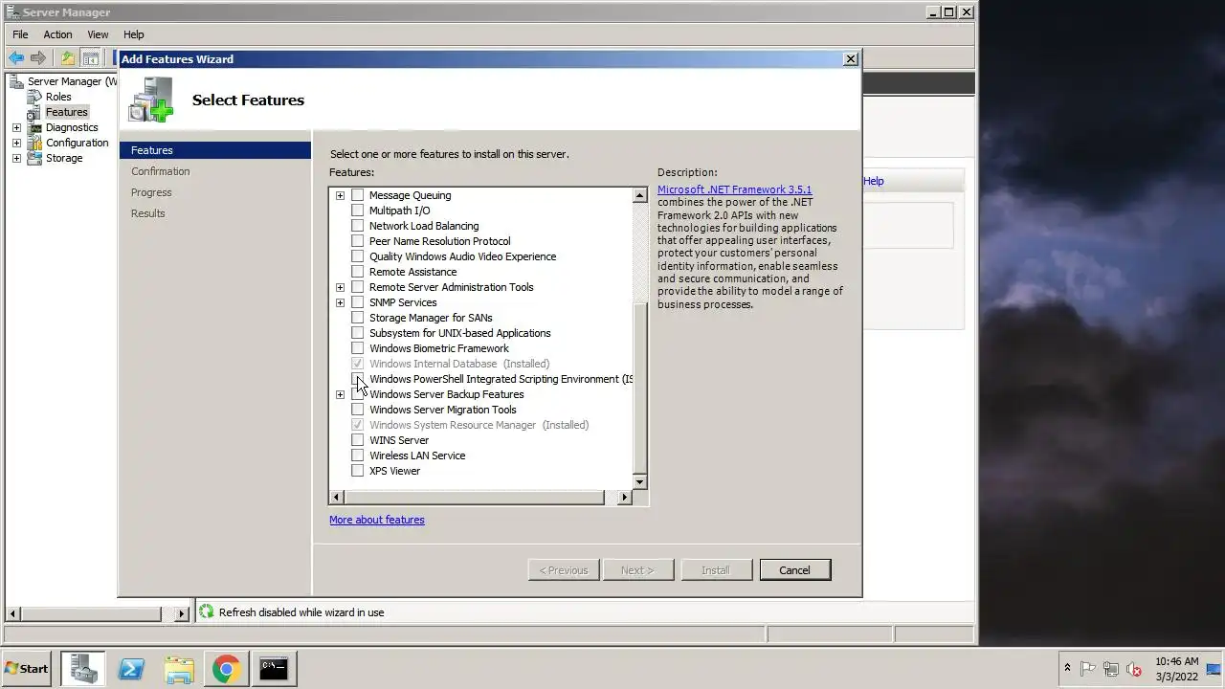Viewport: 1225px width, 689px height.
Task: Click the Storage node icon in tree
Action: pos(35,158)
